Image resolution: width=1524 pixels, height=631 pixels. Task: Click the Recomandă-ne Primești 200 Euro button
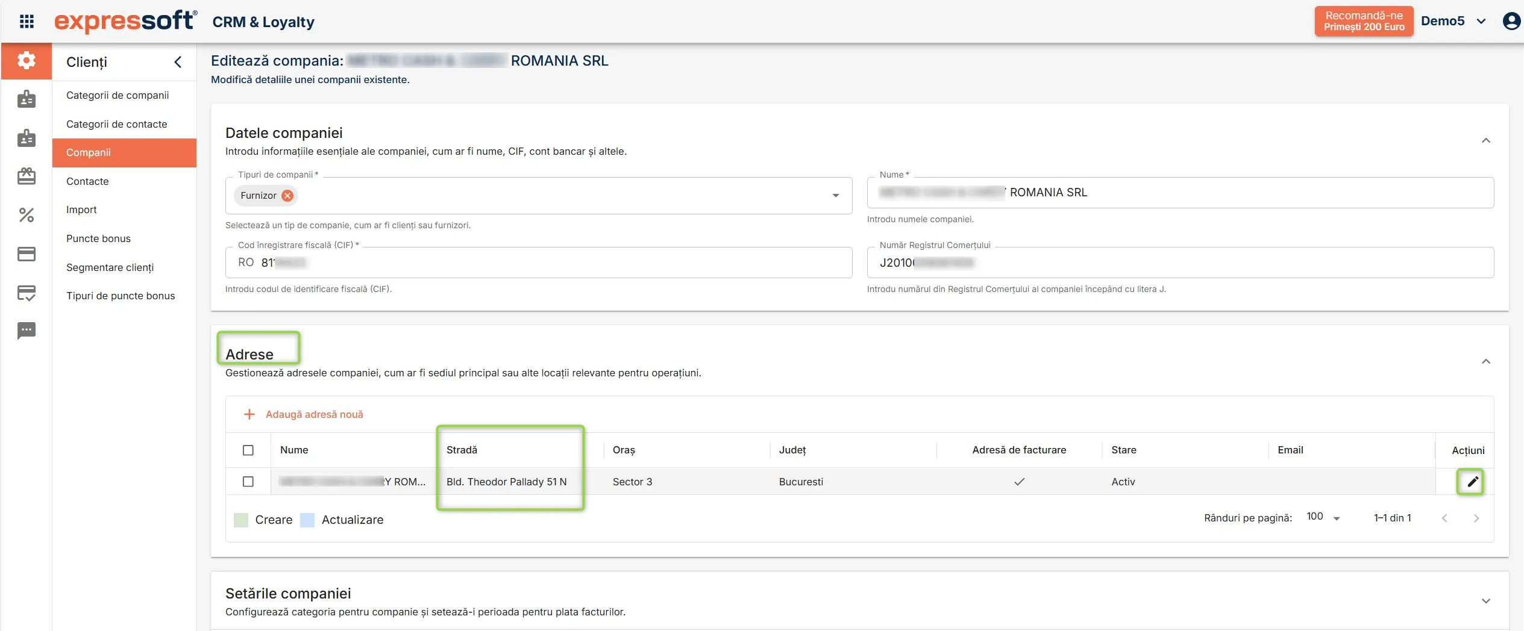click(1364, 21)
